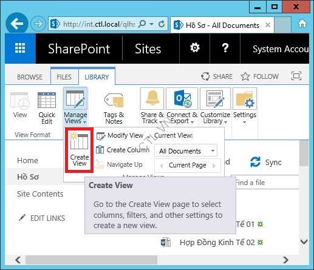314x270 pixels.
Task: Open the SharePoint settings gear
Action: coord(195,49)
